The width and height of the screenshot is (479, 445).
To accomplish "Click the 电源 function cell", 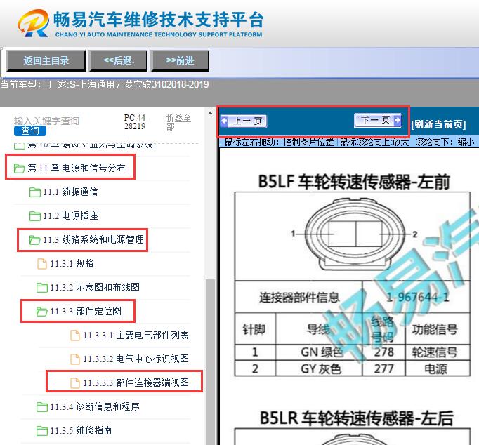I will pos(438,369).
